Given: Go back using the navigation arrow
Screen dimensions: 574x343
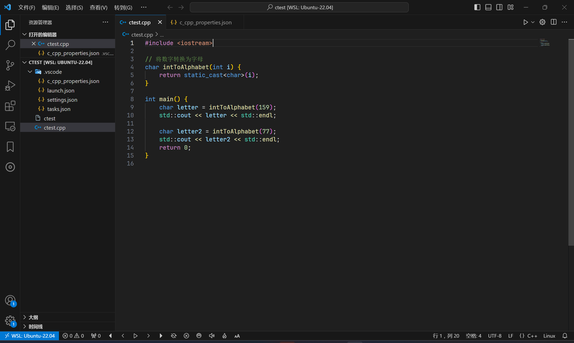Looking at the screenshot, I should coord(170,7).
